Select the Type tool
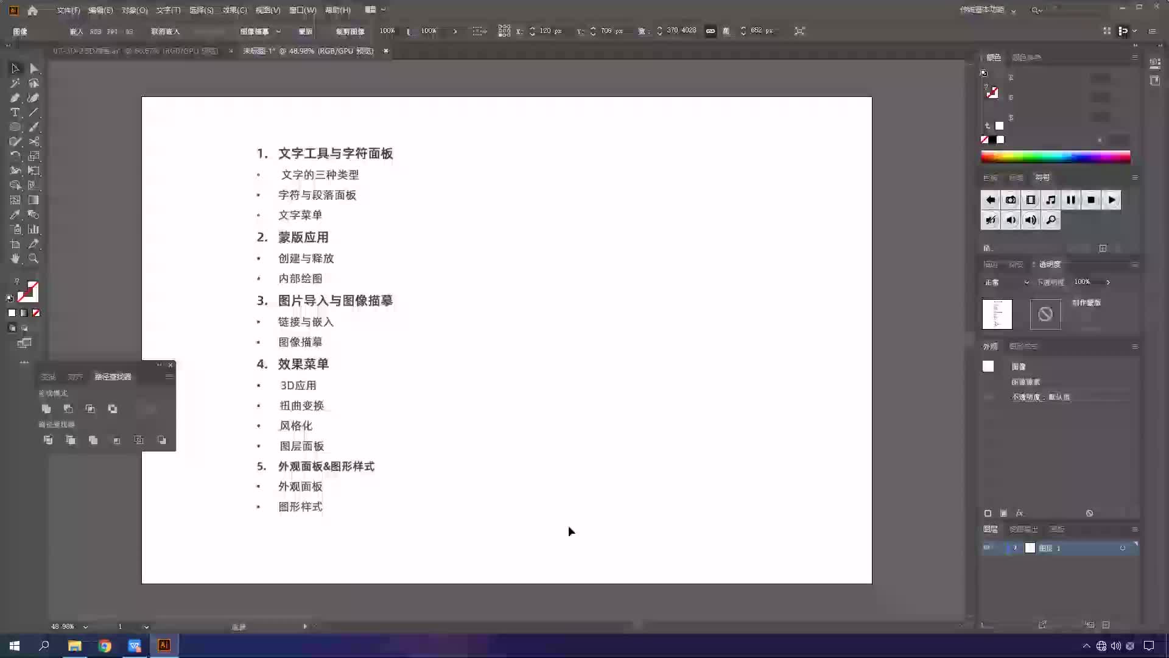 15,112
